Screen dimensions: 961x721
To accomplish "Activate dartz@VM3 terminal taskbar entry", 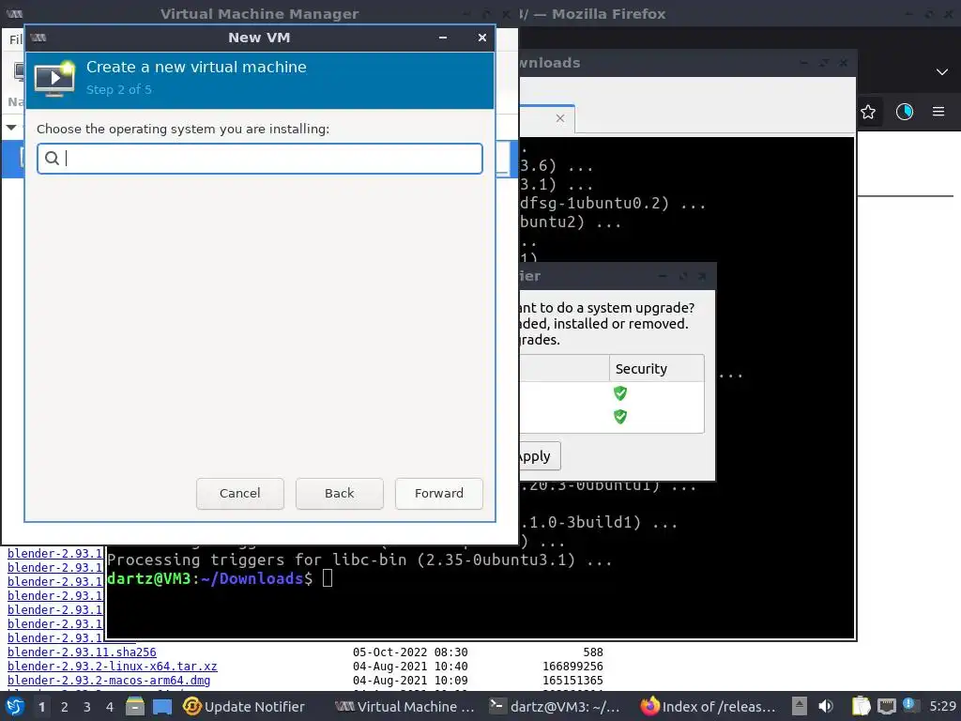I will pos(555,706).
